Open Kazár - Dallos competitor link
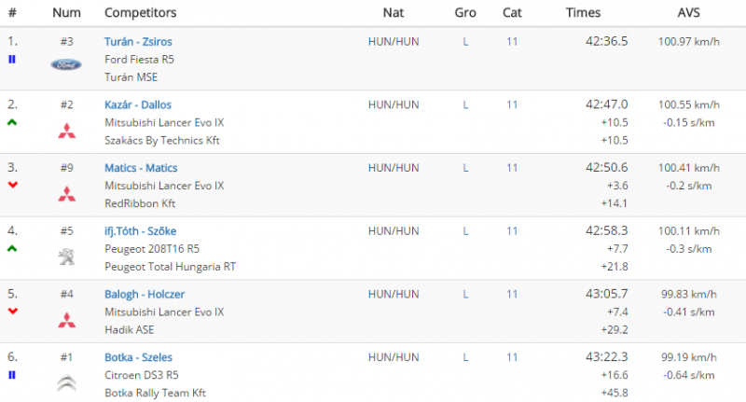 pyautogui.click(x=138, y=104)
